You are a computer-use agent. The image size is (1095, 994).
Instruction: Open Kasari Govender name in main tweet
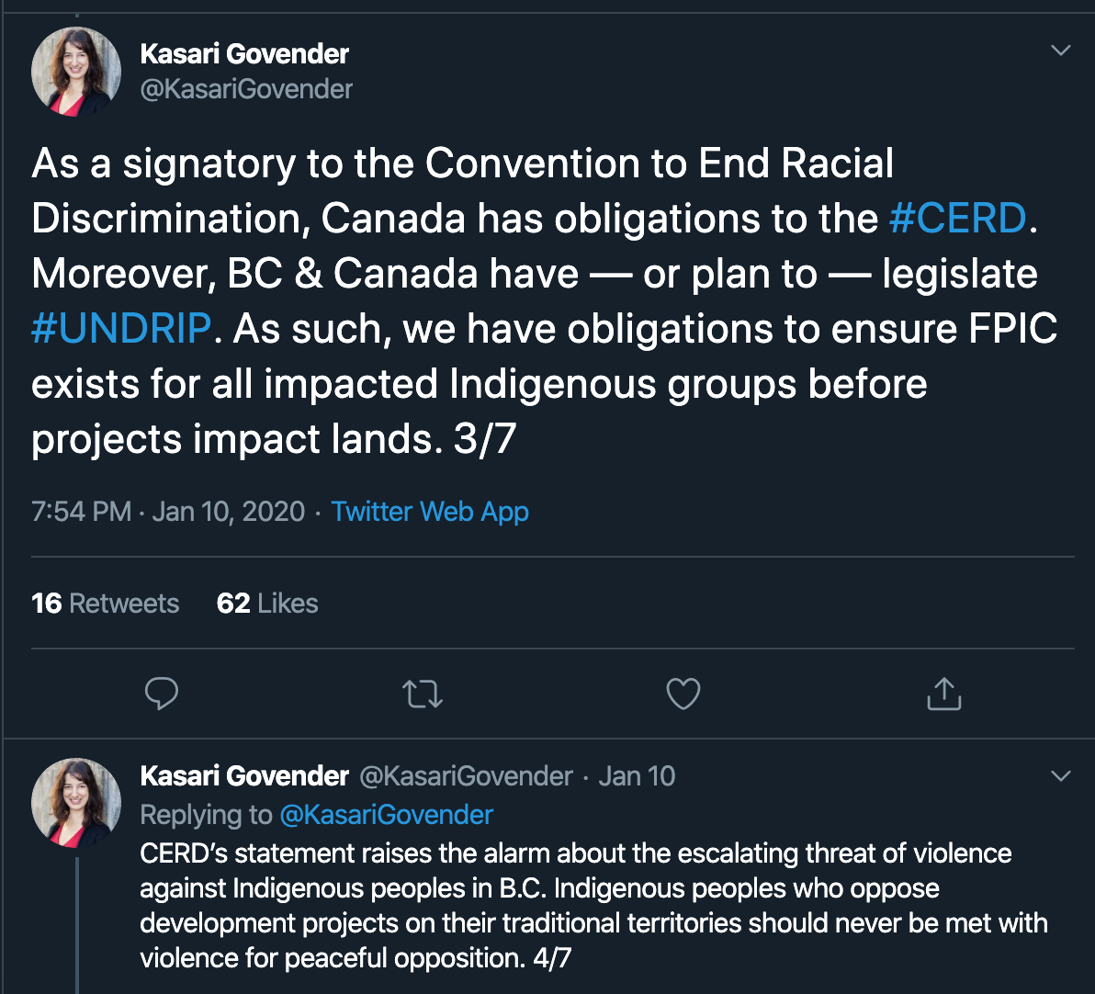coord(244,54)
